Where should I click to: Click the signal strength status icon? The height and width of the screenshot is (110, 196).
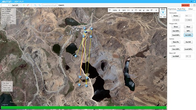110,10
